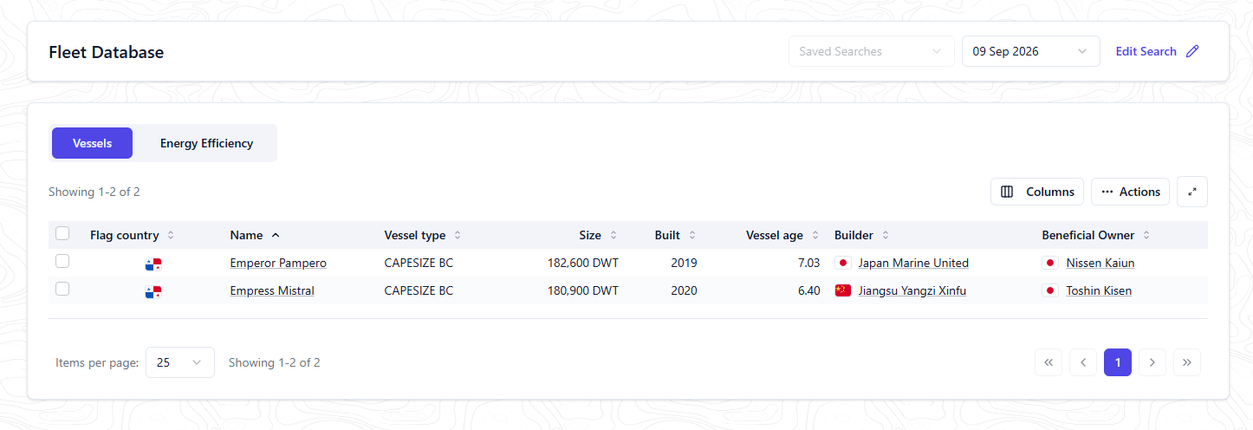This screenshot has width=1253, height=430.
Task: Sort by Beneficial Owner arrows
Action: pyautogui.click(x=1146, y=235)
